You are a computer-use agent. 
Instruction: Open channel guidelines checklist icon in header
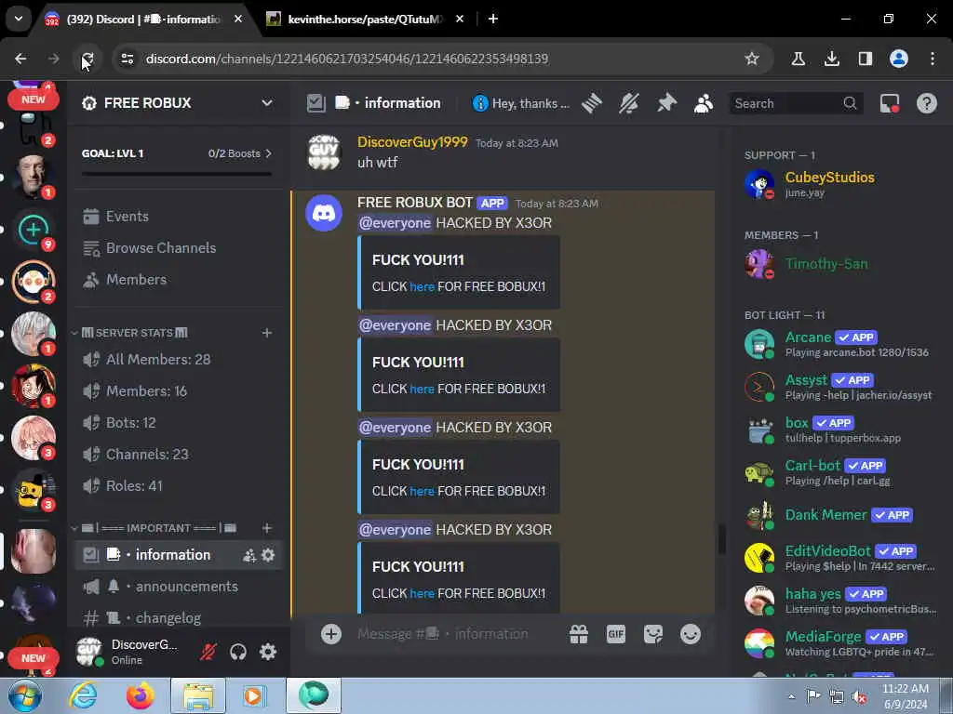pyautogui.click(x=316, y=103)
